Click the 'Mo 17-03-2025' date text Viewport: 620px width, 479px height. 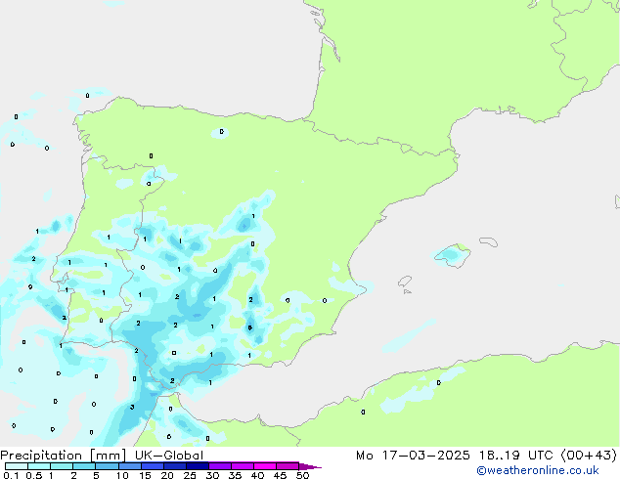pos(413,456)
